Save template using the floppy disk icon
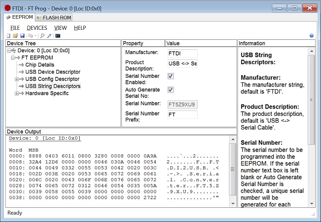The width and height of the screenshot is (321, 222). (x=22, y=36)
